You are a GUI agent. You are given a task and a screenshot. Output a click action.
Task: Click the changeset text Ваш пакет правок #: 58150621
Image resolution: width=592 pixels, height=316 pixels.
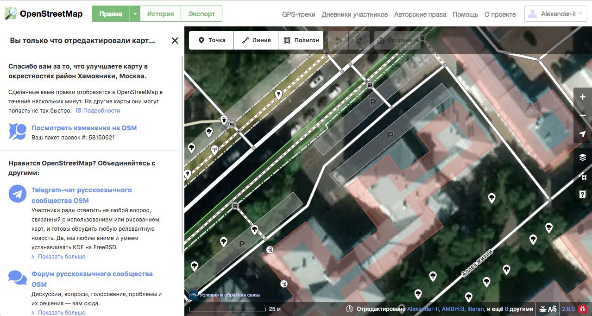click(73, 138)
